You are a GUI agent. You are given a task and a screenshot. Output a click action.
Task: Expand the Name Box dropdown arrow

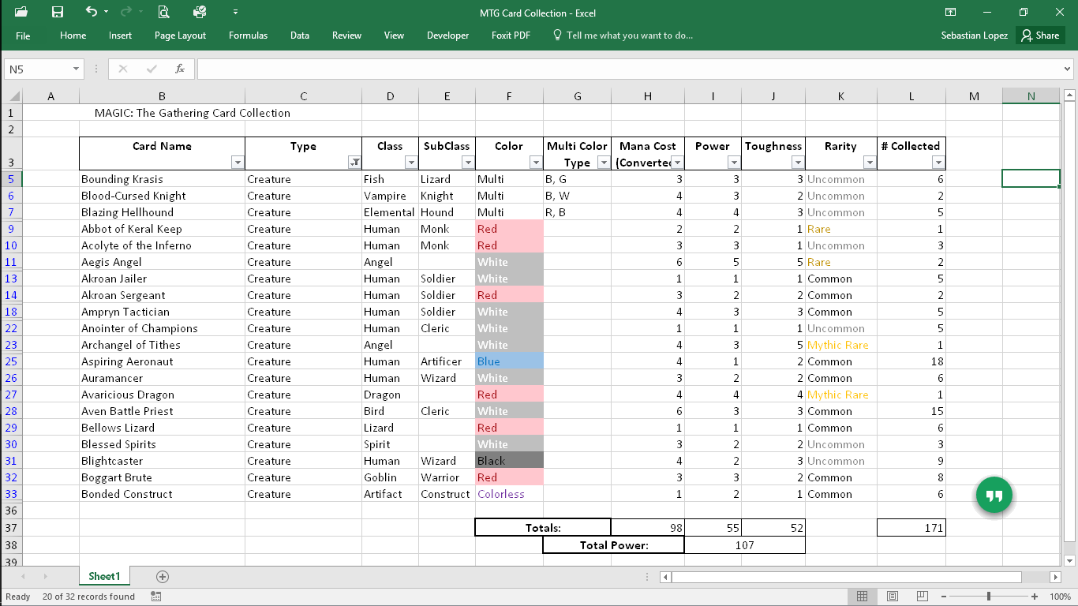tap(77, 69)
